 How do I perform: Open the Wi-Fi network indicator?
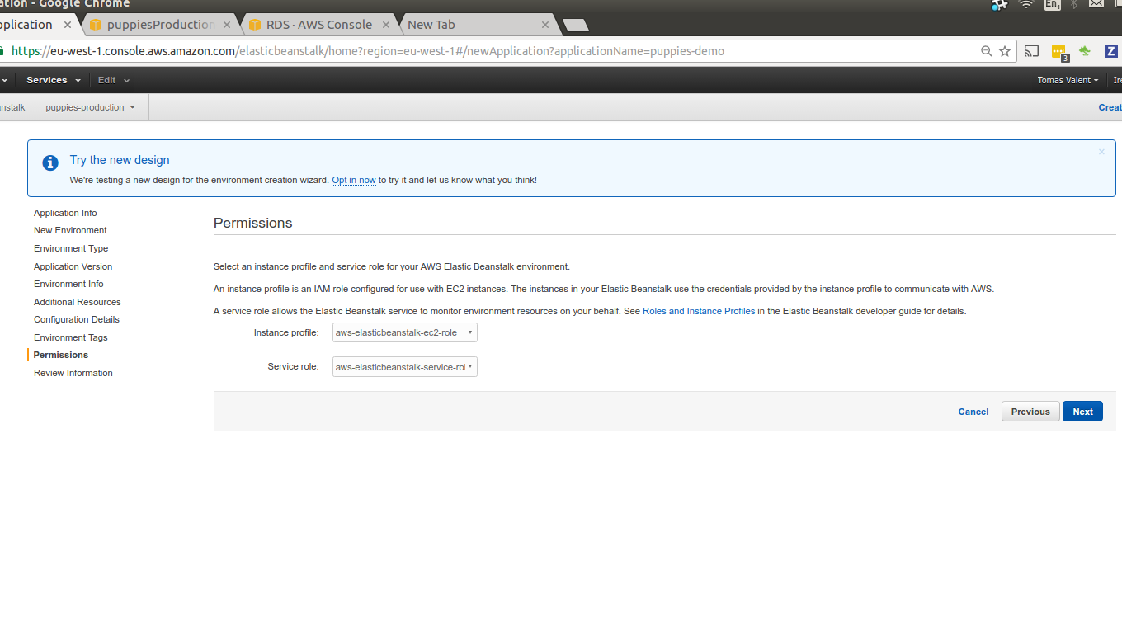point(1026,4)
